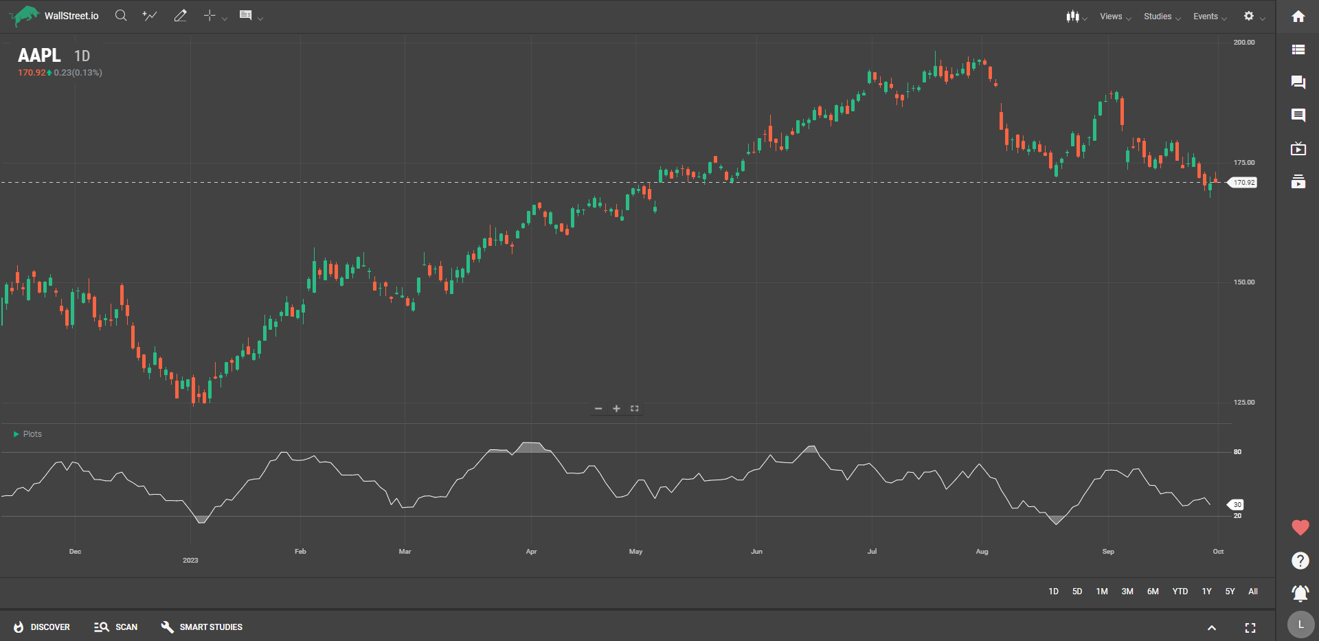Viewport: 1319px width, 641px height.
Task: Click the 0.23(0.13%) change text
Action: (x=78, y=73)
